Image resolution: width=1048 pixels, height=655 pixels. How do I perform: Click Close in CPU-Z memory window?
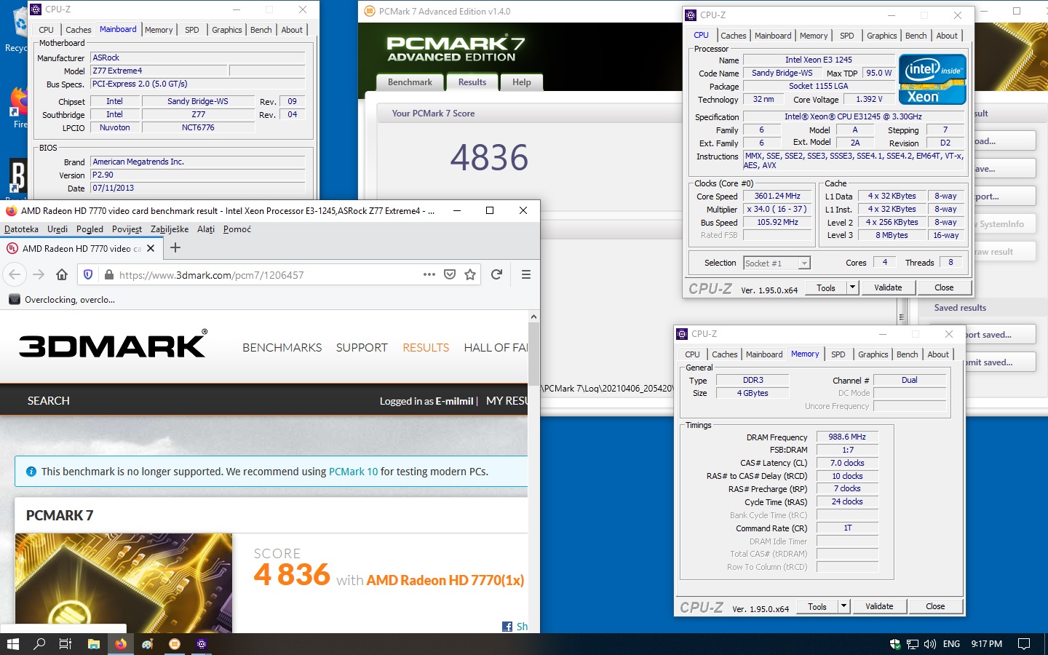tap(935, 606)
